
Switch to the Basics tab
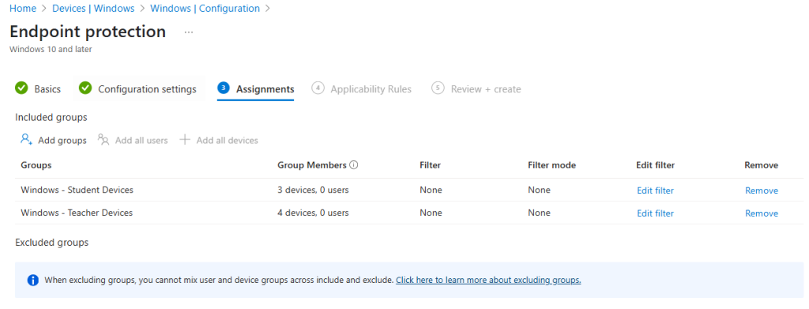coord(47,89)
